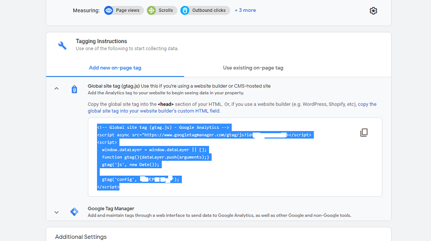
Task: Click the Google Tag Manager diamond icon
Action: click(x=74, y=211)
